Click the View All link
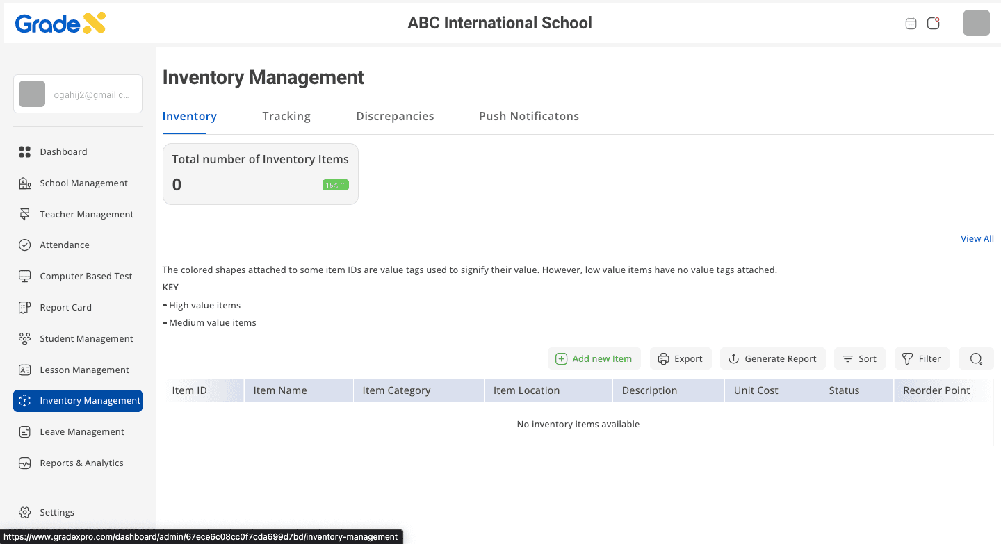Image resolution: width=1001 pixels, height=544 pixels. tap(977, 239)
